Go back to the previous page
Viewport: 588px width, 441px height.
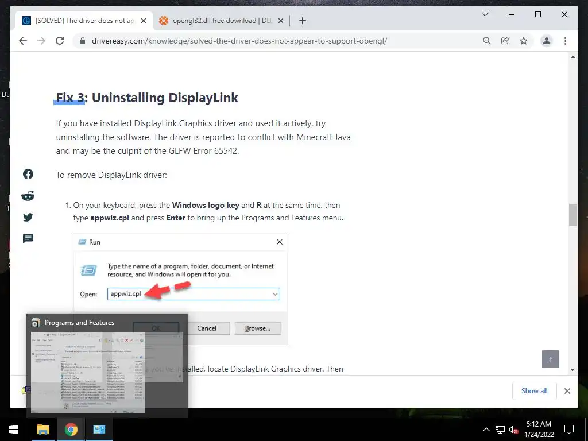pos(23,41)
